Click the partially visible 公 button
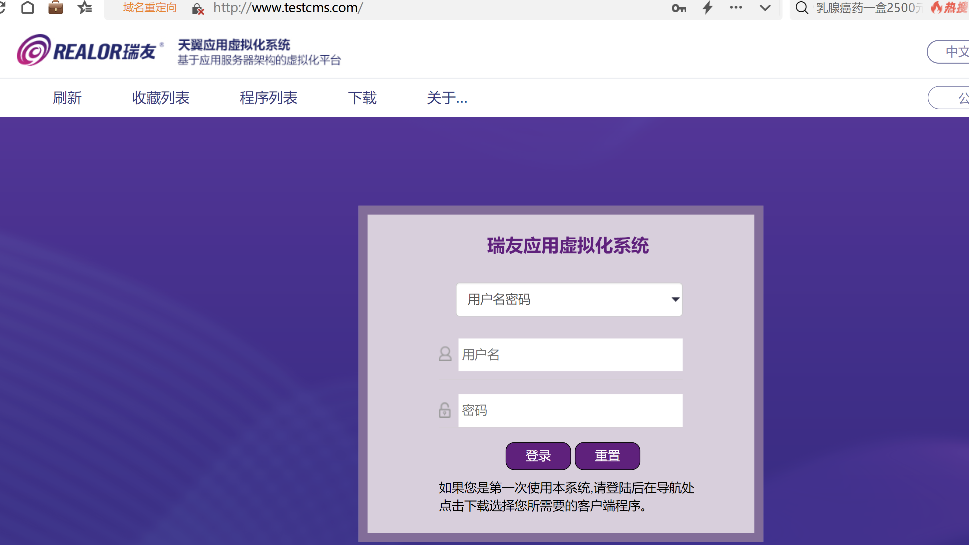The image size is (969, 545). click(x=949, y=98)
